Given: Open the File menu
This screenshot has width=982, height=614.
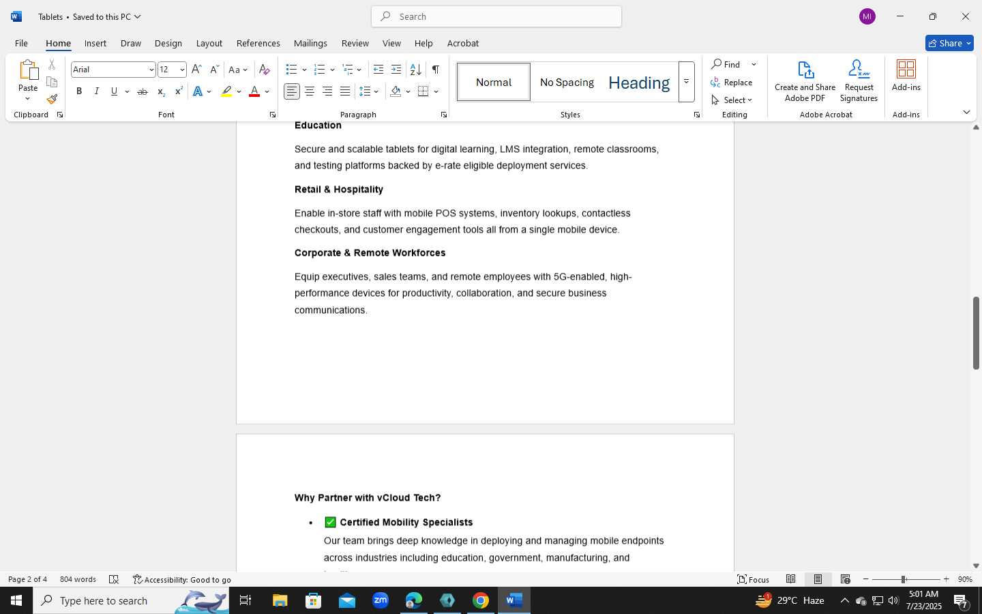Looking at the screenshot, I should [21, 43].
